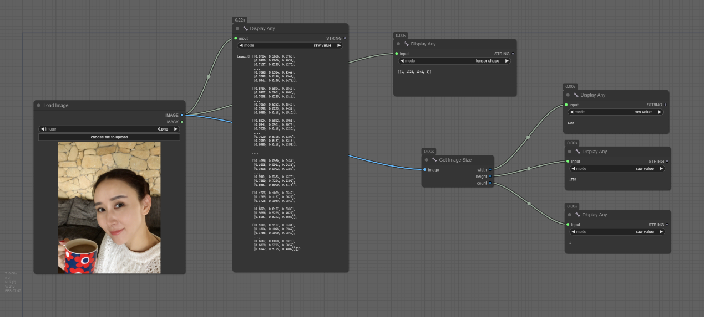Image resolution: width=704 pixels, height=317 pixels.
Task: Collapse the Display Any node showing tensor values
Action: tap(237, 28)
